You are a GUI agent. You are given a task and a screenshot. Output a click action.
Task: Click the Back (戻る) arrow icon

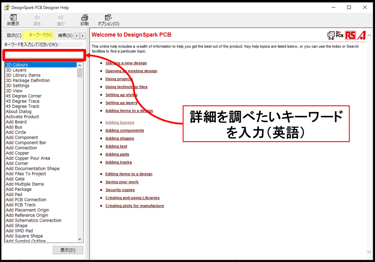tap(37, 18)
